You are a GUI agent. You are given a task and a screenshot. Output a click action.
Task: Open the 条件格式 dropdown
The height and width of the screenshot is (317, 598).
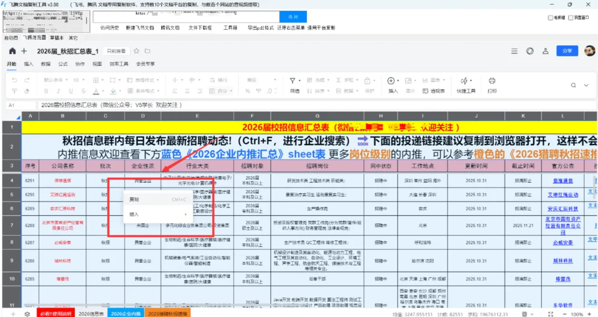(143, 91)
